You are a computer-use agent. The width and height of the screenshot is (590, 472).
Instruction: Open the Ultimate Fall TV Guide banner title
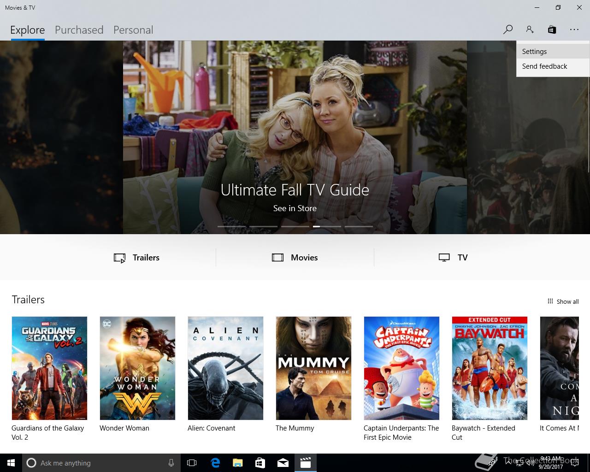click(295, 190)
